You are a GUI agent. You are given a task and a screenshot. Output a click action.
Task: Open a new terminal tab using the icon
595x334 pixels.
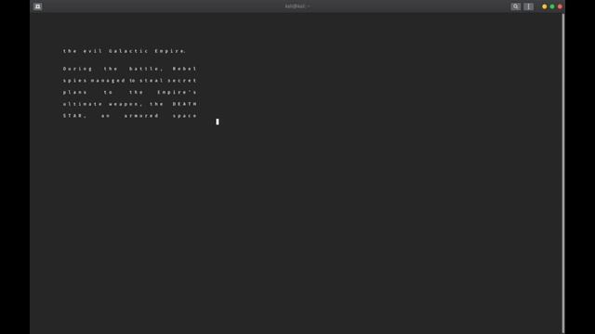(37, 6)
